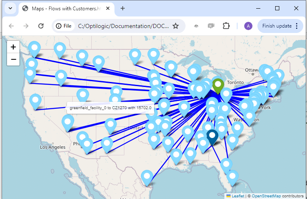Viewport: 307px width, 199px height.
Task: Open the profile avatar A
Action: pyautogui.click(x=248, y=26)
